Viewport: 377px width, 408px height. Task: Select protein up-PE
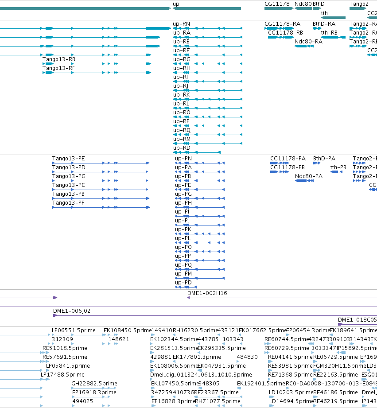point(200,190)
